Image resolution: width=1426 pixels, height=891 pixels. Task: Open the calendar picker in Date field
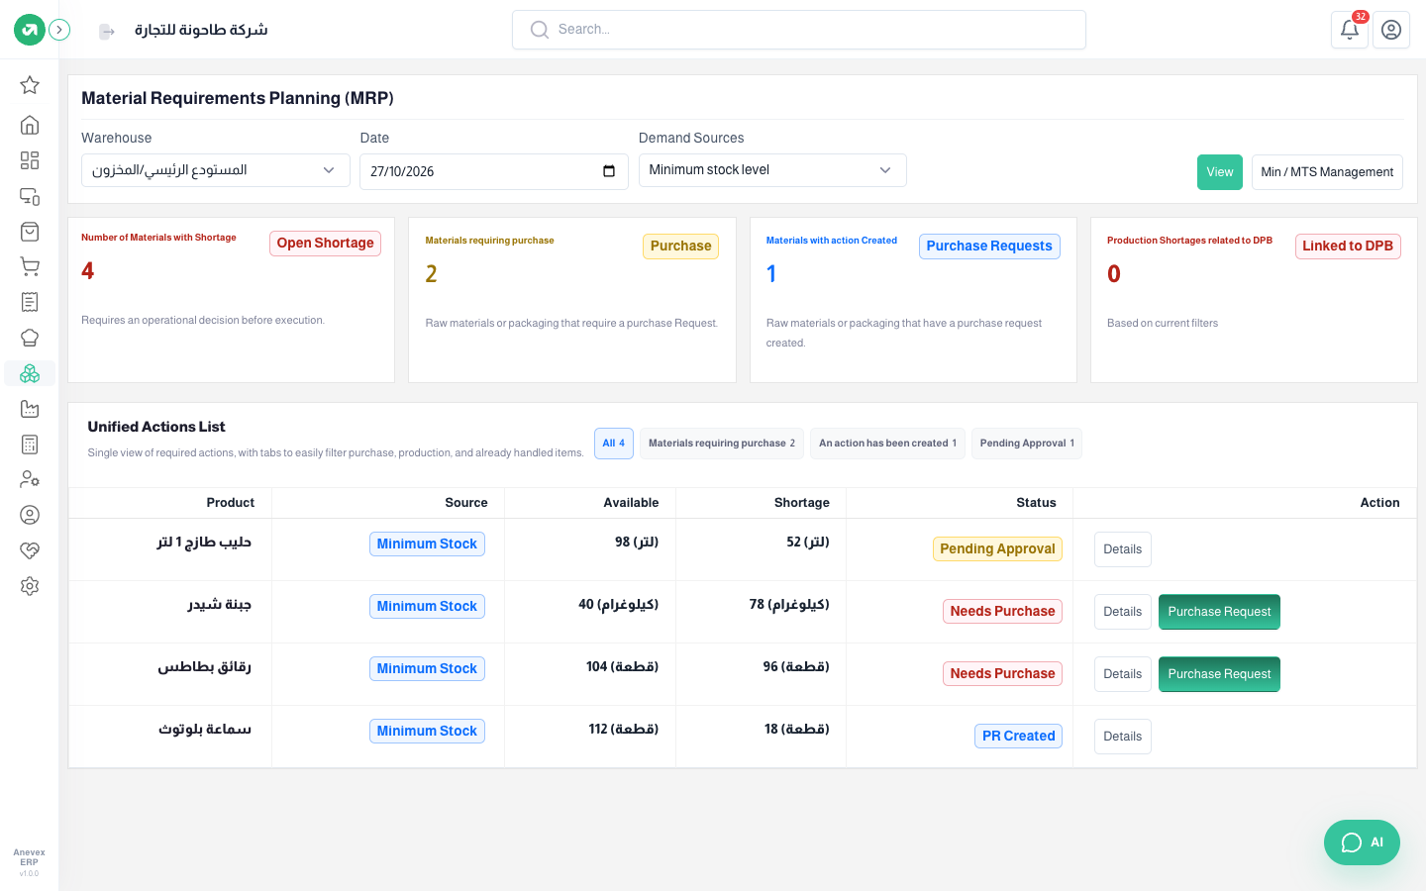[x=609, y=171]
